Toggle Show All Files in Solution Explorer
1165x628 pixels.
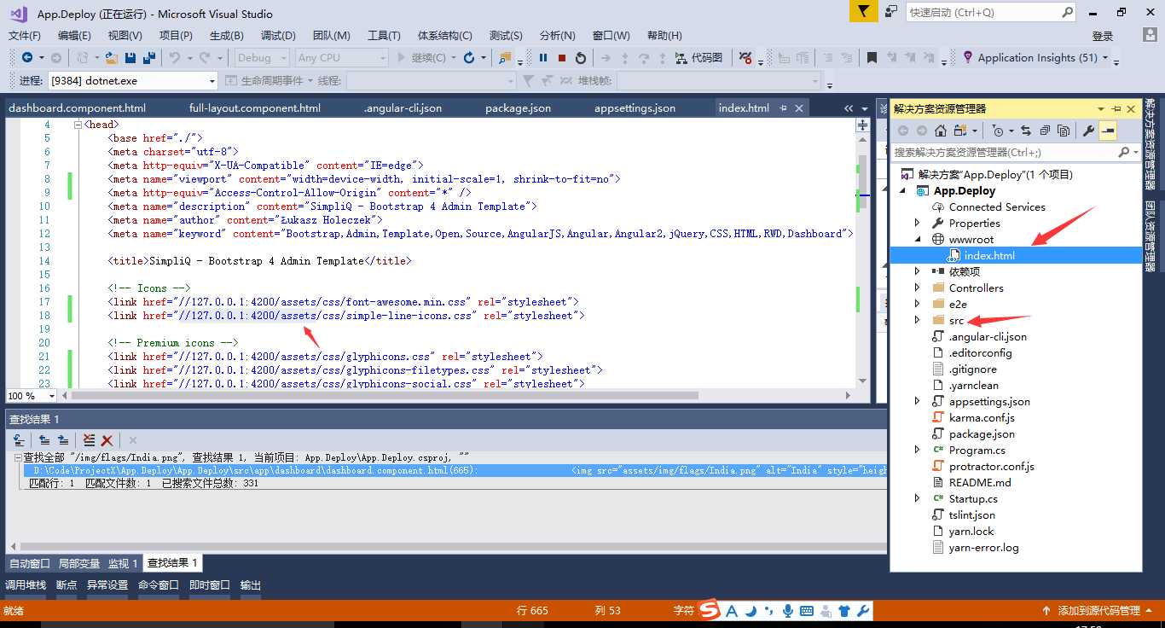pos(1064,131)
